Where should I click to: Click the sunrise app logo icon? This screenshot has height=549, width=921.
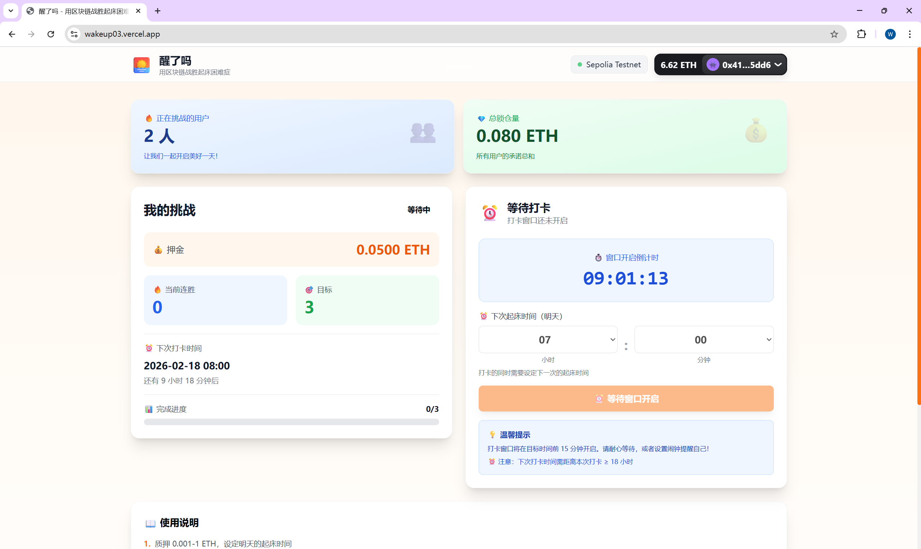tap(141, 65)
